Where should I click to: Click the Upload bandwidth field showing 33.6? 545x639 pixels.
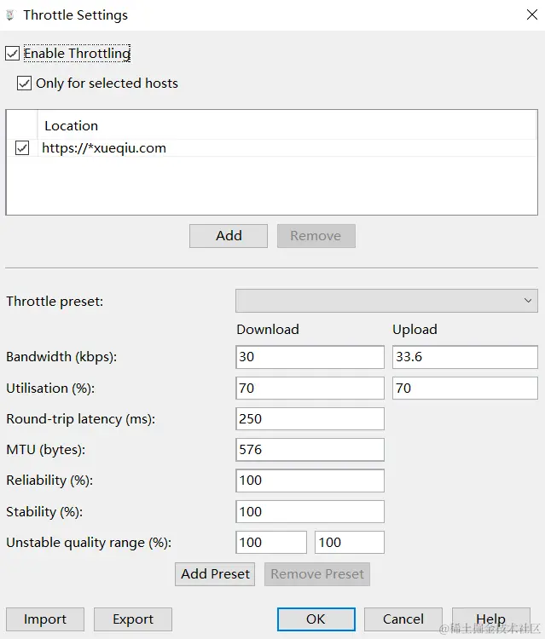click(465, 357)
